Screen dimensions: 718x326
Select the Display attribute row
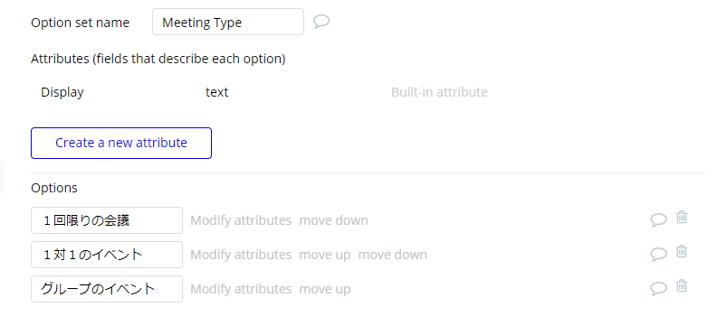tap(264, 92)
